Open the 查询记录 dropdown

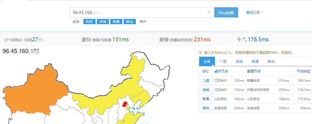click(x=254, y=12)
